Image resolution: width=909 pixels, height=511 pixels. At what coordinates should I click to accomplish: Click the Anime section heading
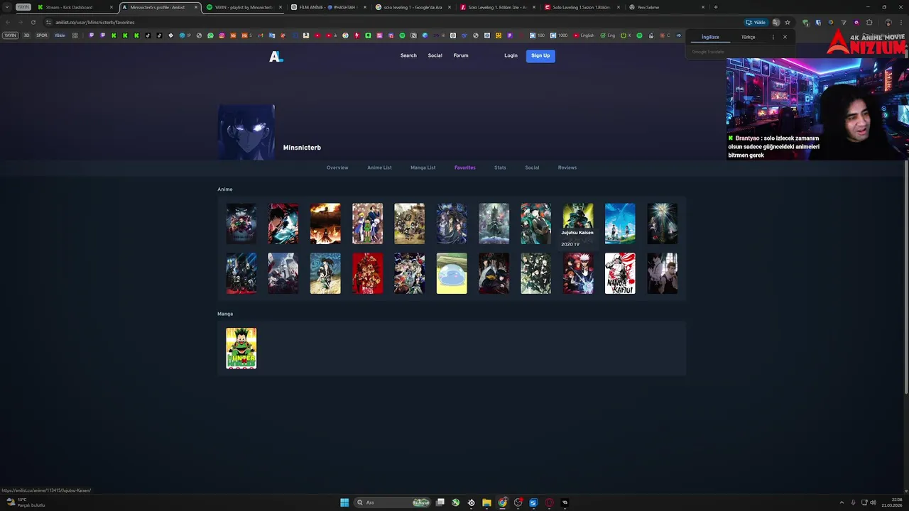tap(225, 189)
